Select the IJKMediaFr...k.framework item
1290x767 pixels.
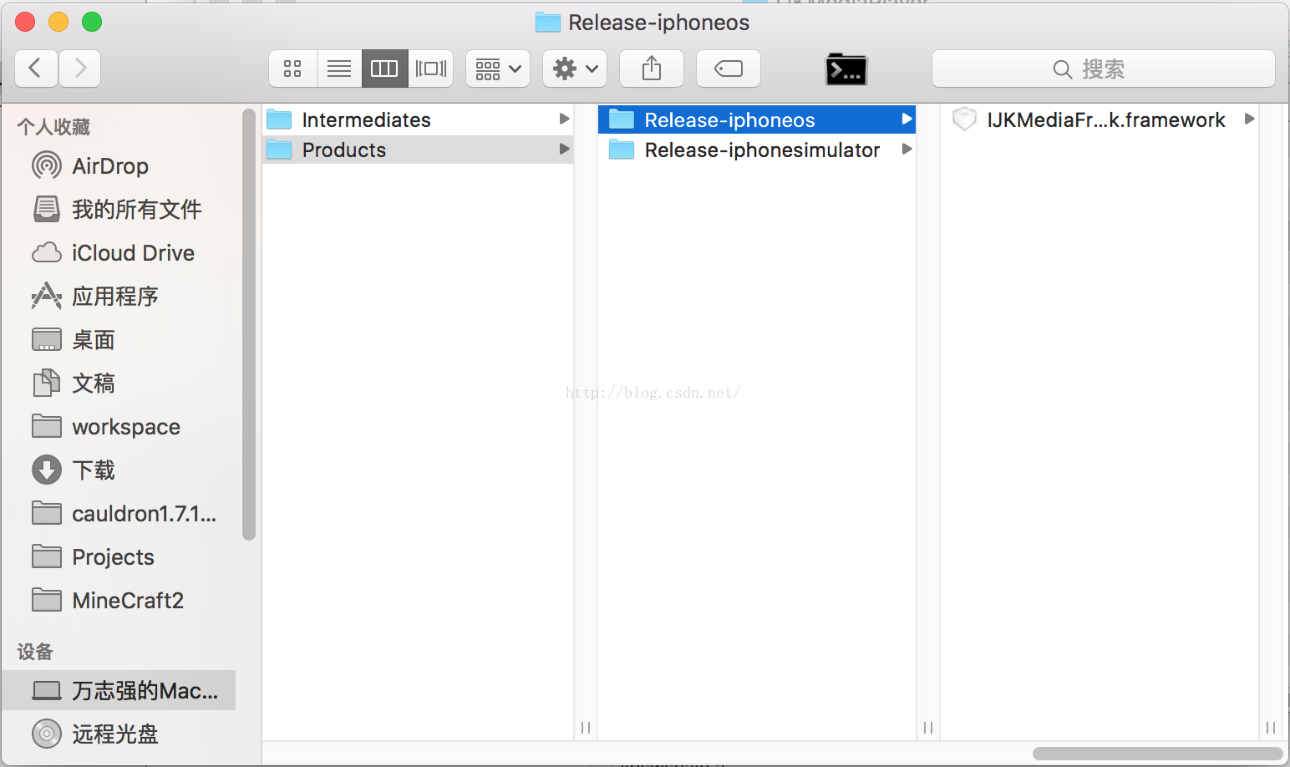pos(1100,119)
